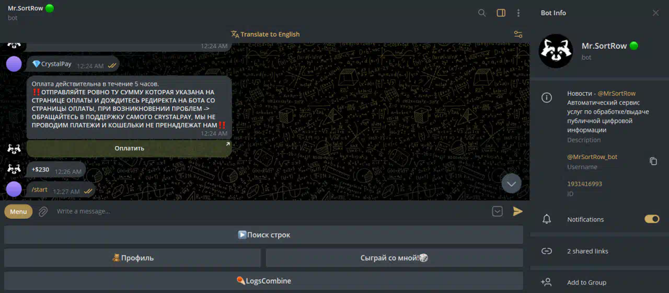Open the @MrSortRow news link
The height and width of the screenshot is (293, 669).
coord(616,93)
